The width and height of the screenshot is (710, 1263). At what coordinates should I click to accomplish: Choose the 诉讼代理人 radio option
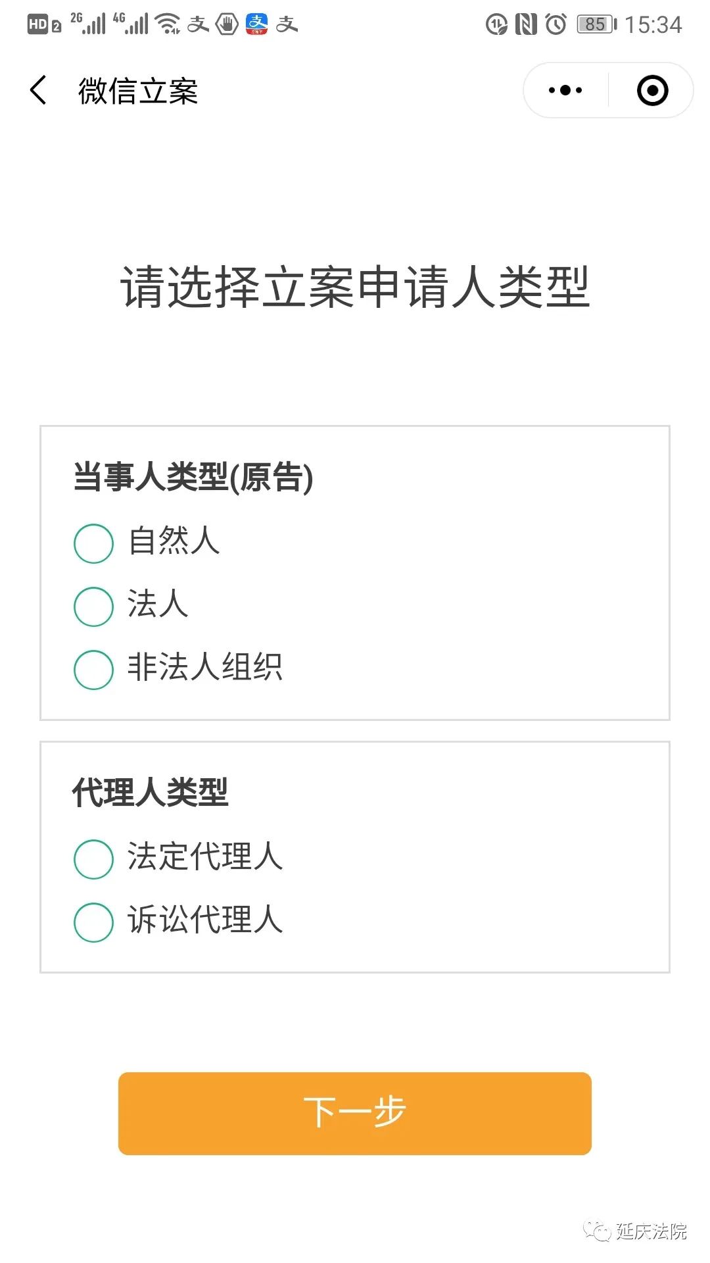coord(94,922)
